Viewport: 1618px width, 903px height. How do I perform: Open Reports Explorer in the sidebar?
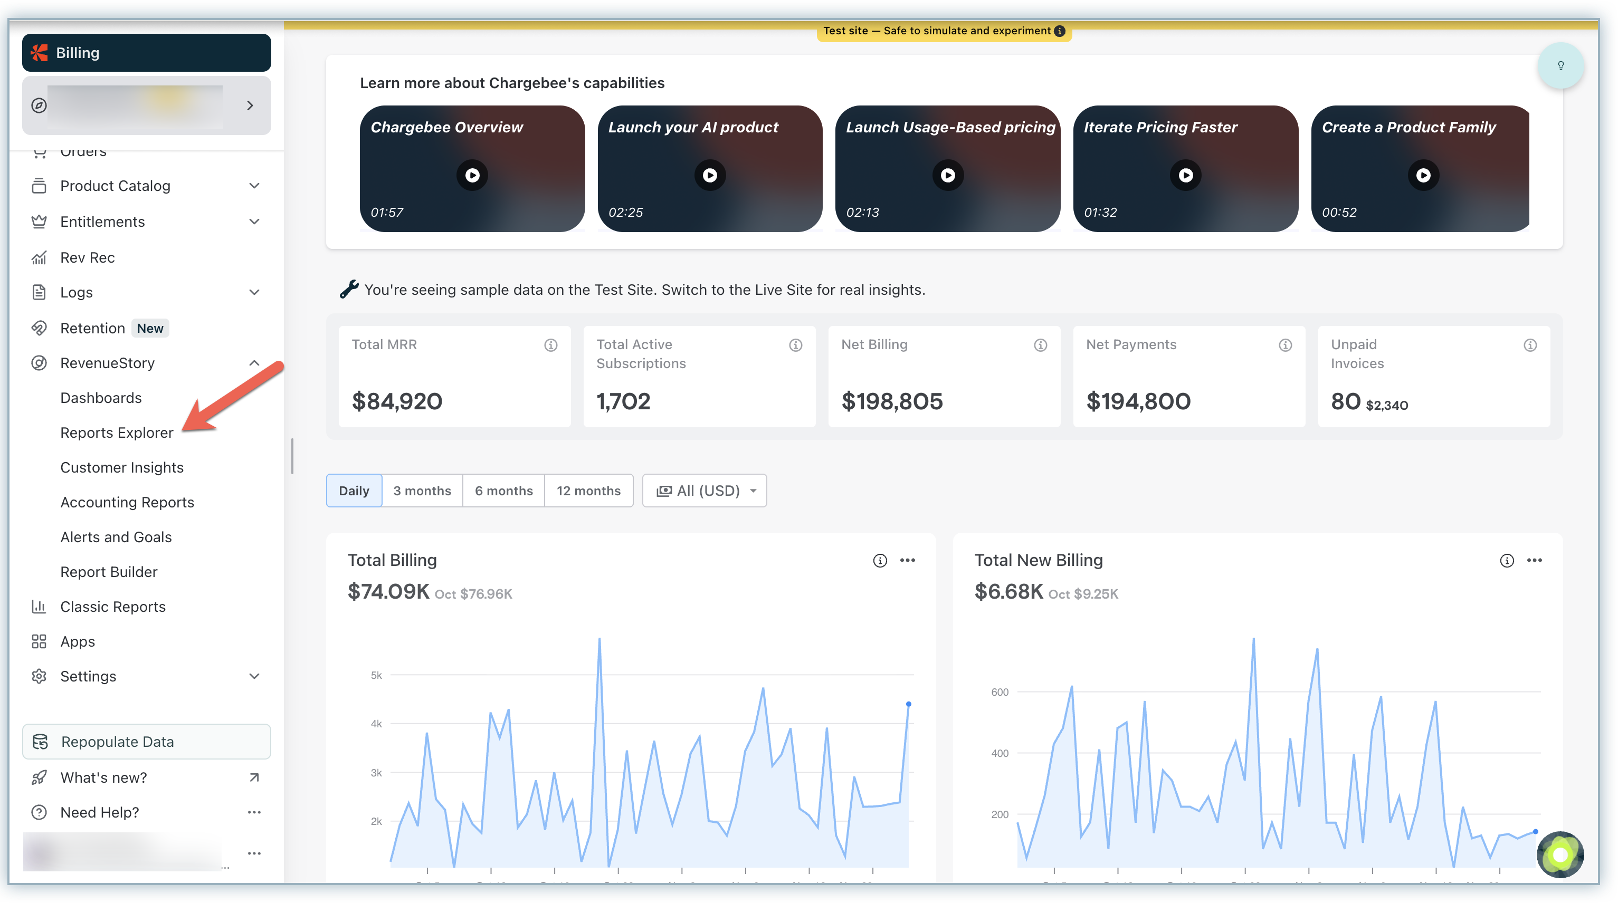click(116, 433)
